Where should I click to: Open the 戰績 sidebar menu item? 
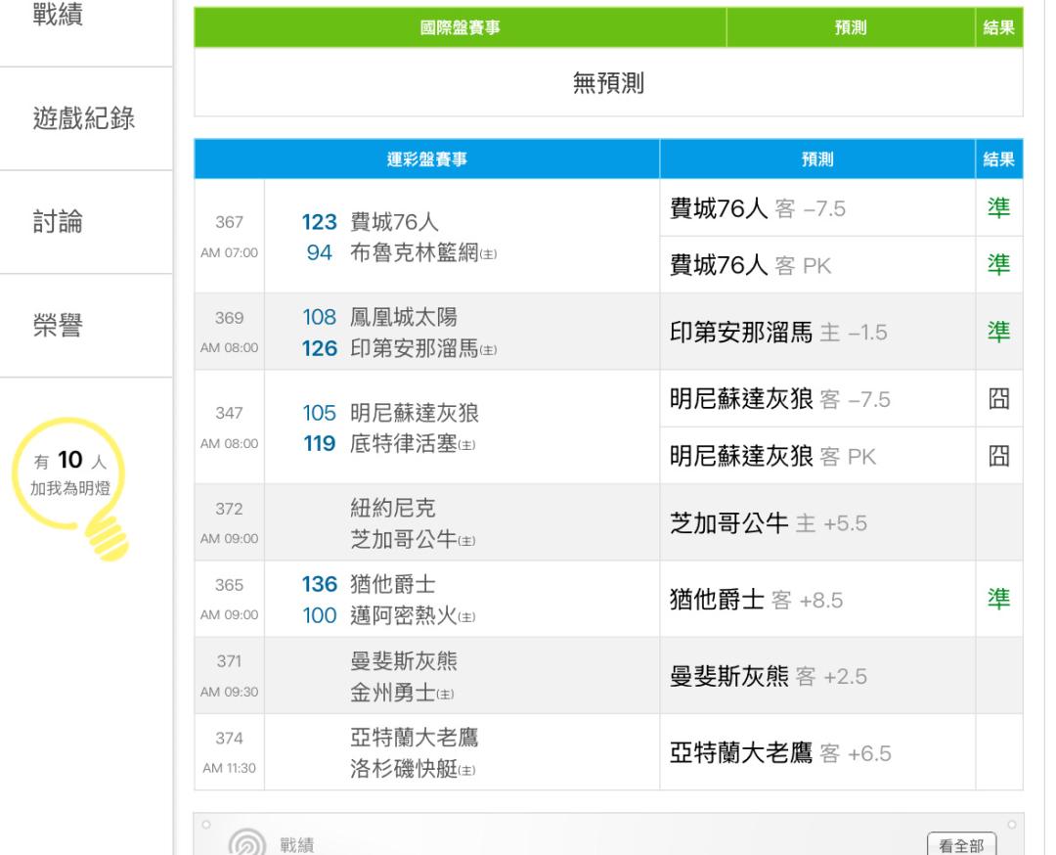pos(58,15)
